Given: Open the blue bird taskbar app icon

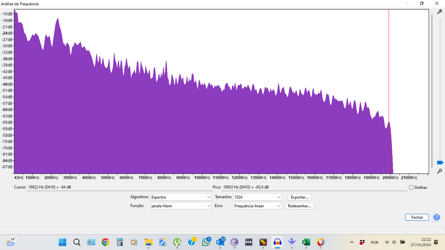Looking at the screenshot, I should (x=292, y=242).
